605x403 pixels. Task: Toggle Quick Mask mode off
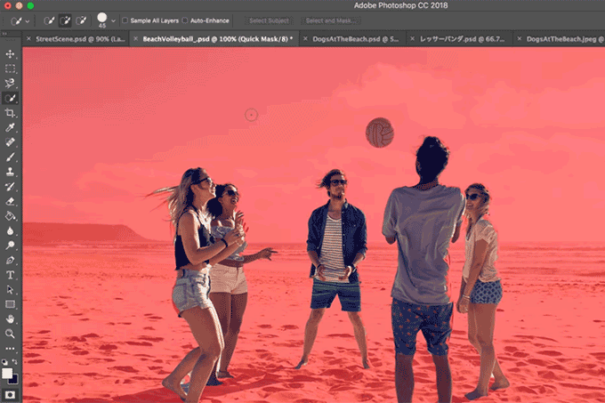11,392
